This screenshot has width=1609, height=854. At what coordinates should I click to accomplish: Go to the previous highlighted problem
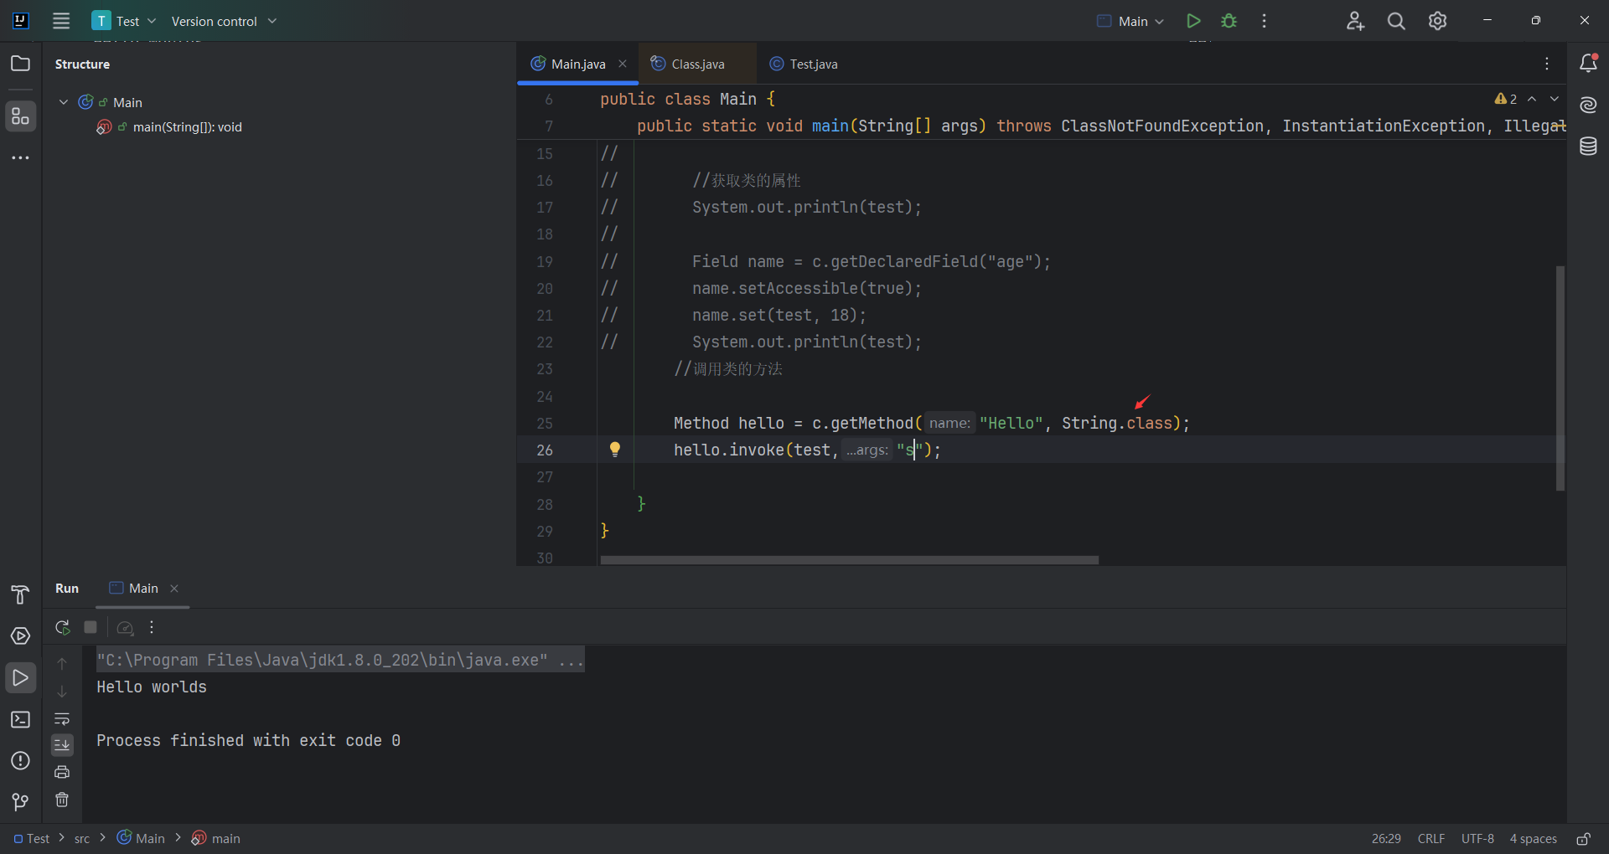(1532, 99)
